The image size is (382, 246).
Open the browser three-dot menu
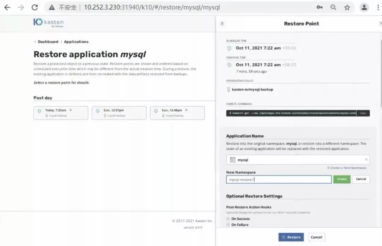tap(378, 7)
